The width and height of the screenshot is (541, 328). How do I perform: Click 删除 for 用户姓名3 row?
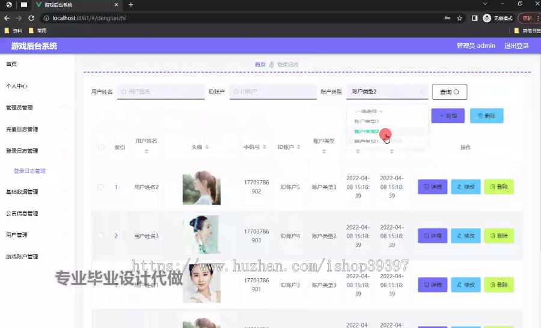(499, 235)
